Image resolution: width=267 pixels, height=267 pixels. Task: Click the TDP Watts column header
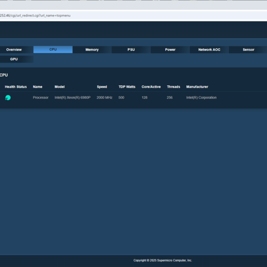[127, 87]
